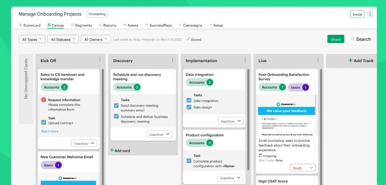Click Add card in Discovery track
Viewport: 386px width, 185px height.
click(120, 151)
